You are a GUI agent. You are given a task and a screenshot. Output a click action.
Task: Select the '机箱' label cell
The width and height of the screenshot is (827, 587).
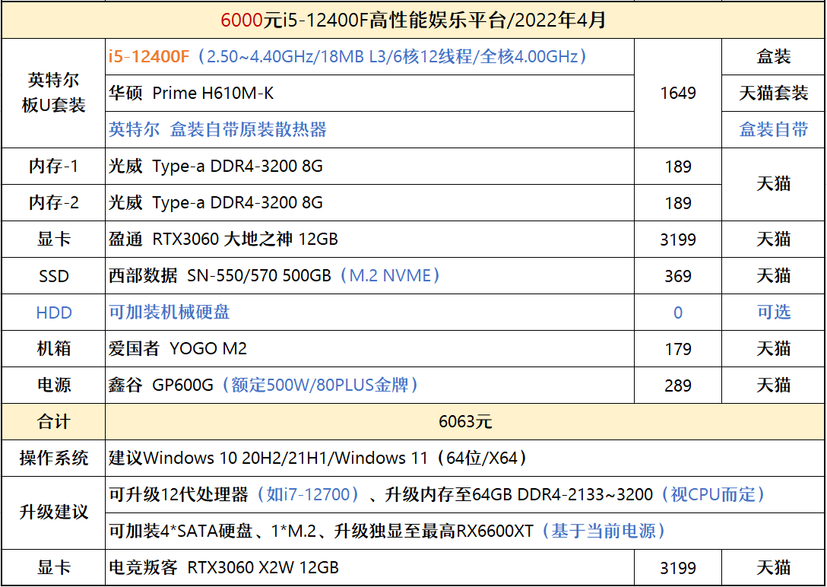pyautogui.click(x=53, y=348)
